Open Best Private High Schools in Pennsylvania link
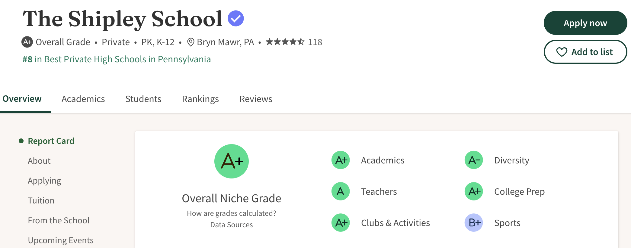The height and width of the screenshot is (248, 631). [117, 59]
